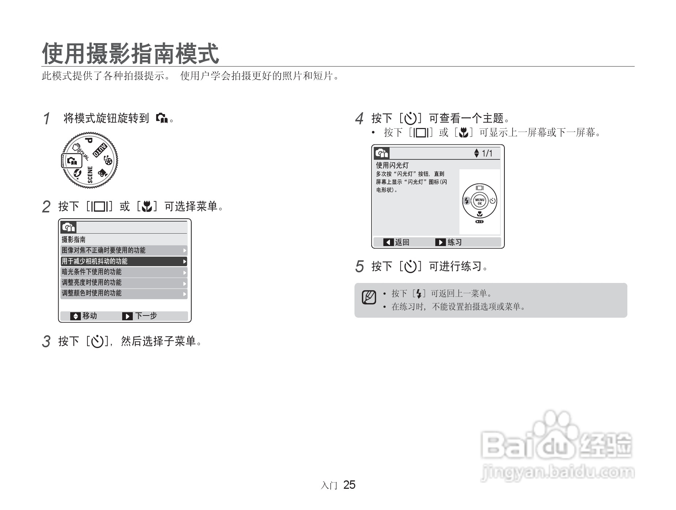The width and height of the screenshot is (676, 510).
Task: Select AUTO mode on the mode dial
Action: click(x=99, y=150)
